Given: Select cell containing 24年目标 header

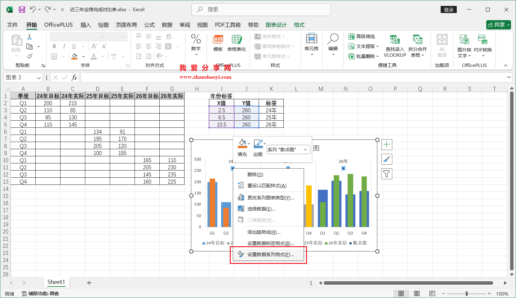Looking at the screenshot, I should (x=48, y=96).
